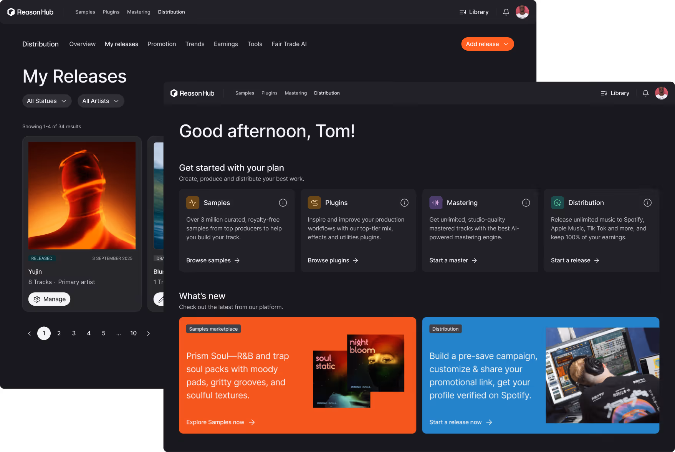Screen dimensions: 675x452
Task: Click the studio photo in Distribution banner
Action: tap(602, 375)
